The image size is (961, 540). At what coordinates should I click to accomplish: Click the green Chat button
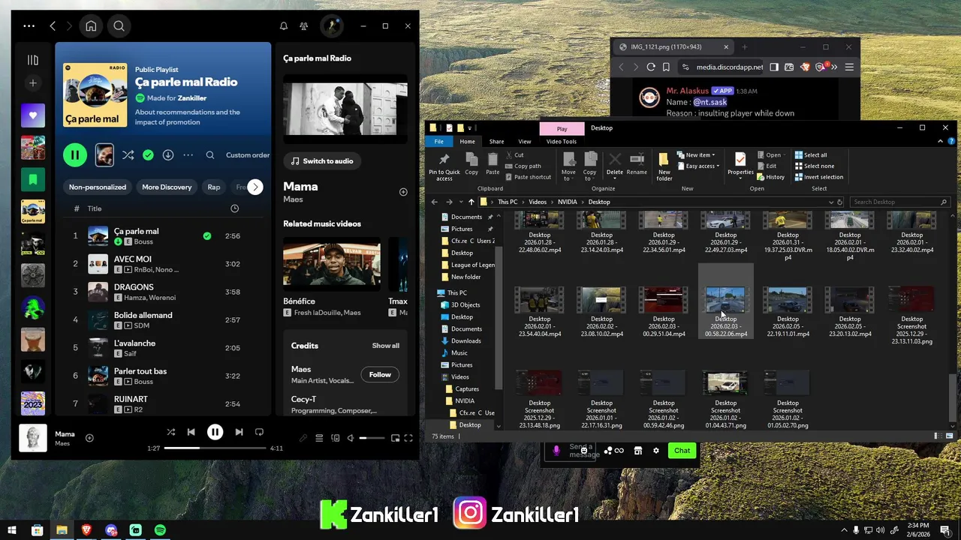(682, 451)
